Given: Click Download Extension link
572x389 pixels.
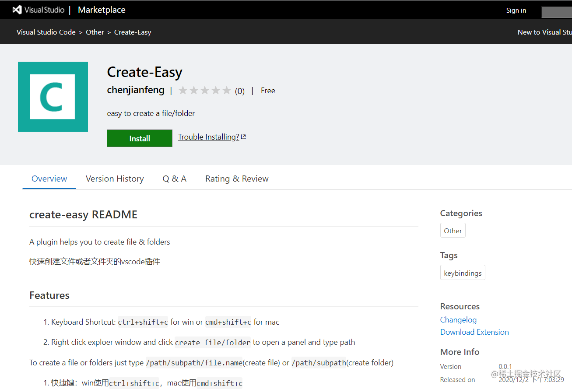Looking at the screenshot, I should point(474,332).
